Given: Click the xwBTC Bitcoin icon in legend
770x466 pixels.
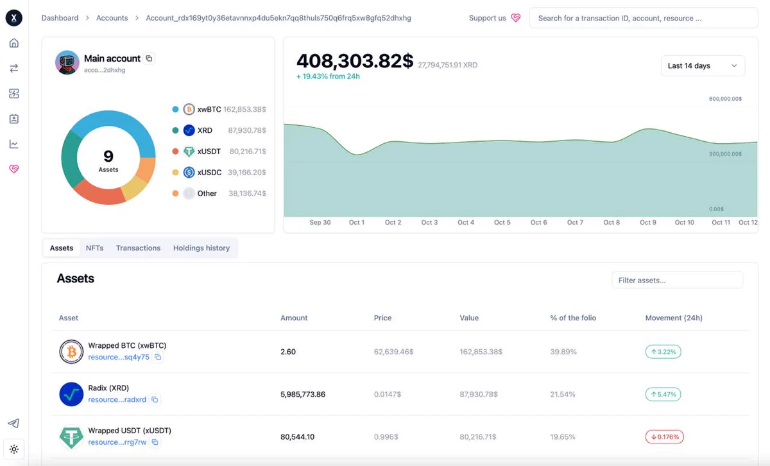Looking at the screenshot, I should click(x=189, y=110).
